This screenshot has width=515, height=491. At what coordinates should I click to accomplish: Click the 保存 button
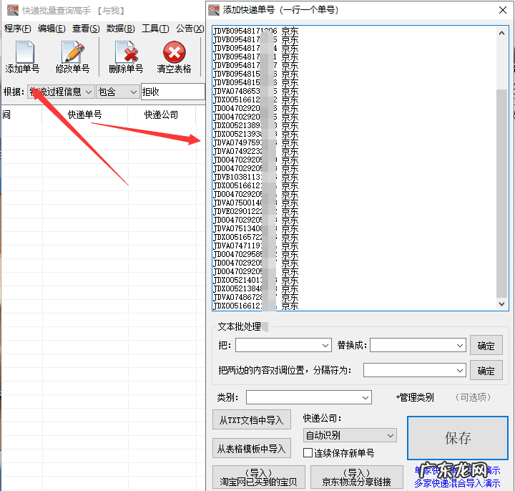(x=458, y=438)
